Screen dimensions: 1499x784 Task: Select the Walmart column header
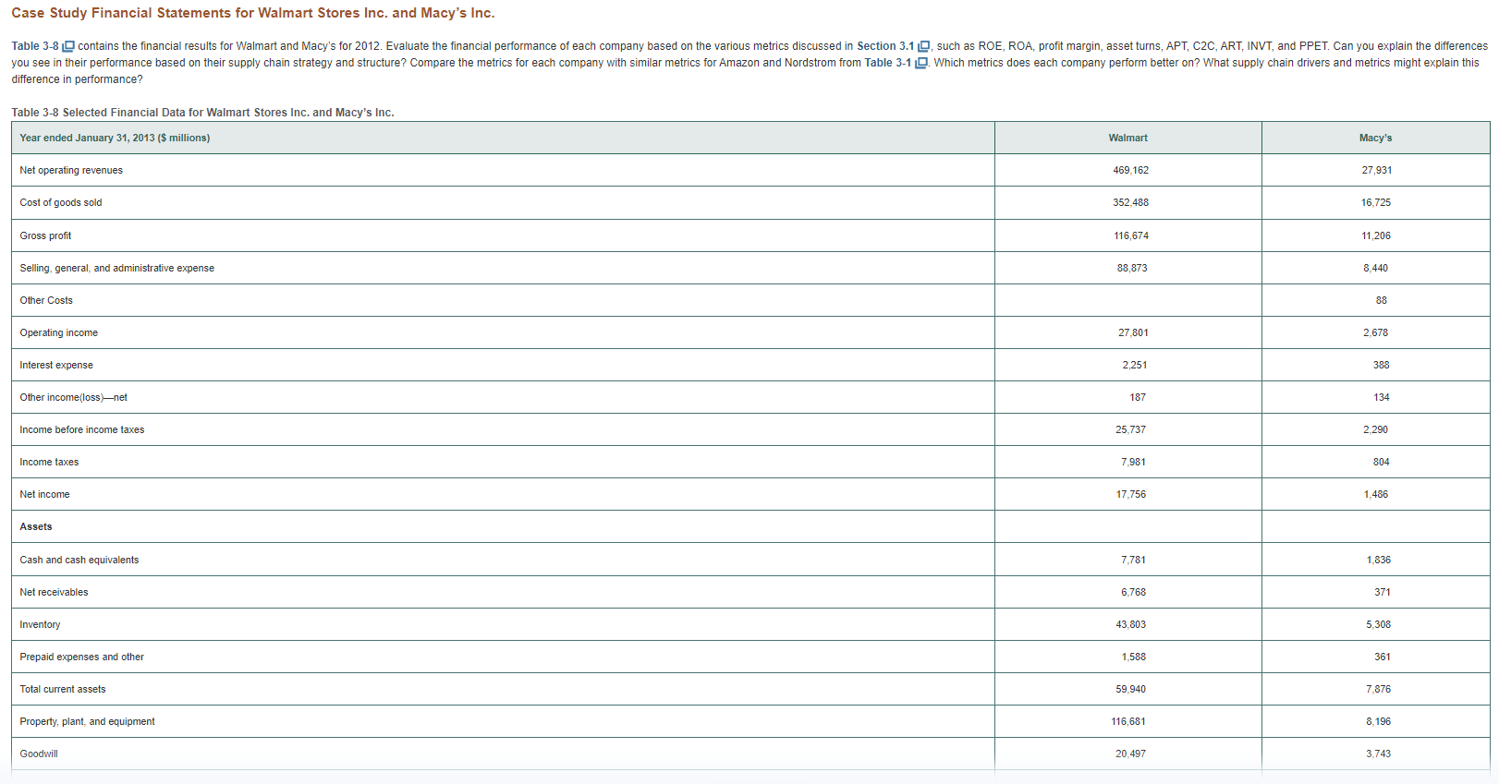click(x=1127, y=138)
